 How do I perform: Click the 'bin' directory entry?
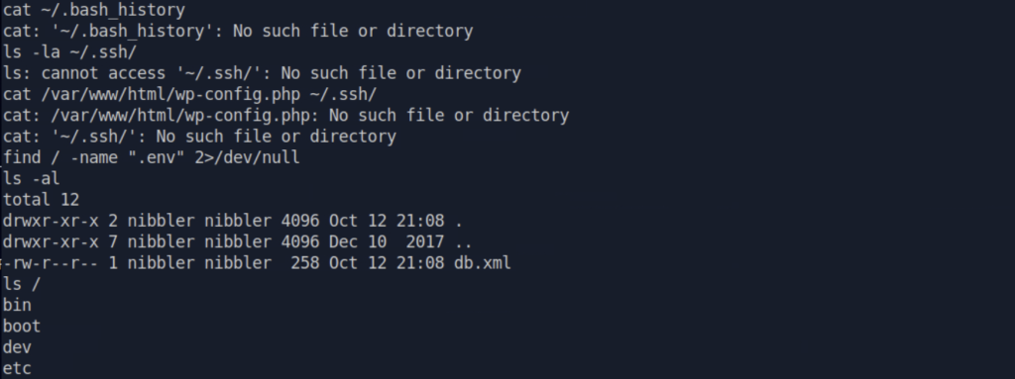pos(17,305)
